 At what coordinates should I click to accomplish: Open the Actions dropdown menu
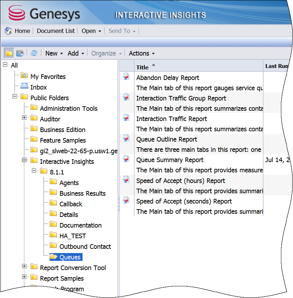(142, 53)
